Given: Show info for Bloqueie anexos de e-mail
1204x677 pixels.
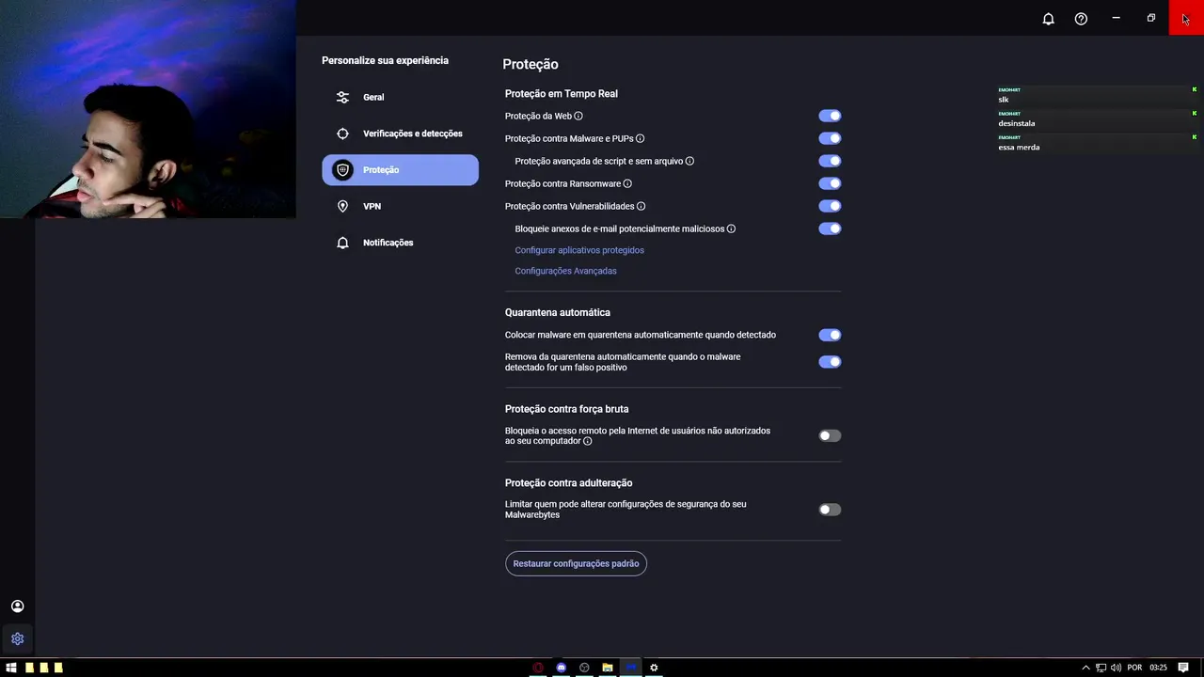Looking at the screenshot, I should (x=731, y=229).
